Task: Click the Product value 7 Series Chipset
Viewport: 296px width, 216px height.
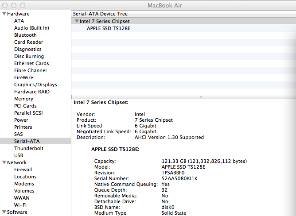Action: pos(154,120)
